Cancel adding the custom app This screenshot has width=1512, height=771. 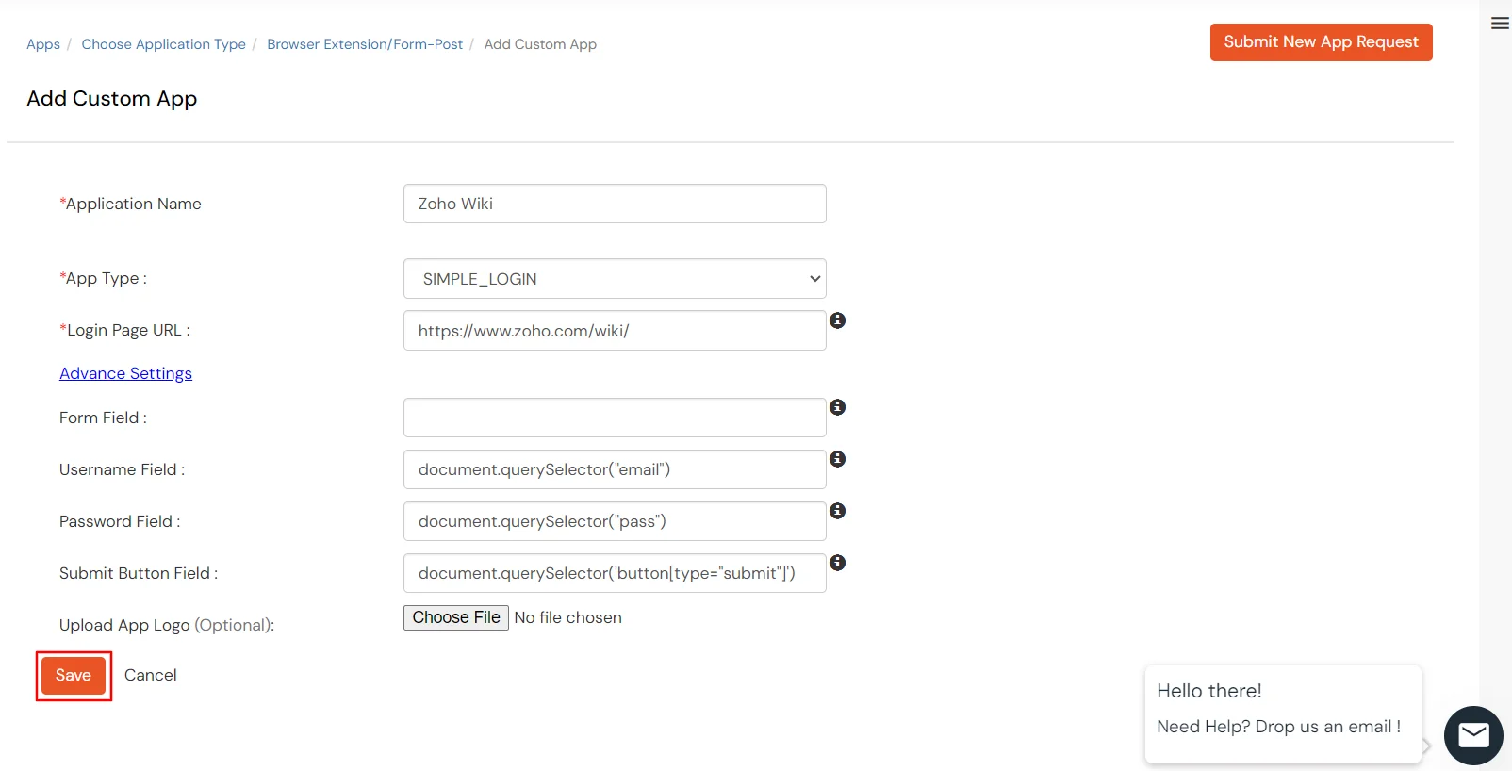151,675
